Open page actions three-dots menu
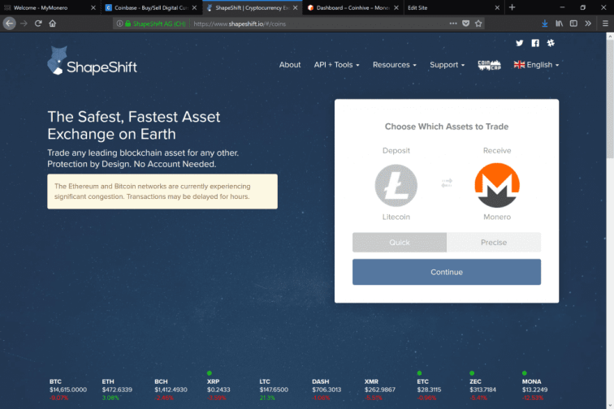 [453, 24]
